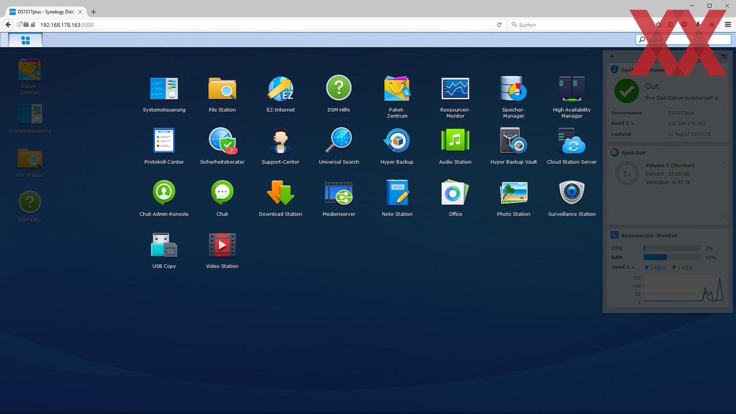Click the 'Gut' status text
The image size is (736, 414).
pos(652,86)
